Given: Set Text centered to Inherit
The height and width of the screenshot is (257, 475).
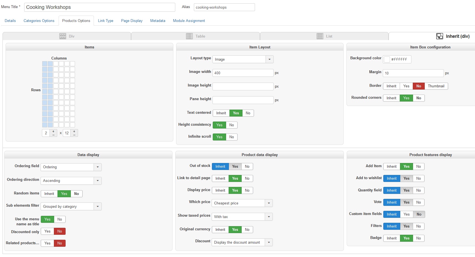Looking at the screenshot, I should 221,113.
